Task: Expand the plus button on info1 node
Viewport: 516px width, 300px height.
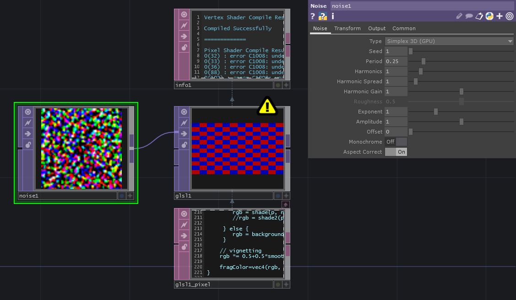Action: 286,85
